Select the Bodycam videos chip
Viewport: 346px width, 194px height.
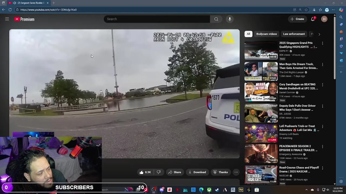267,34
